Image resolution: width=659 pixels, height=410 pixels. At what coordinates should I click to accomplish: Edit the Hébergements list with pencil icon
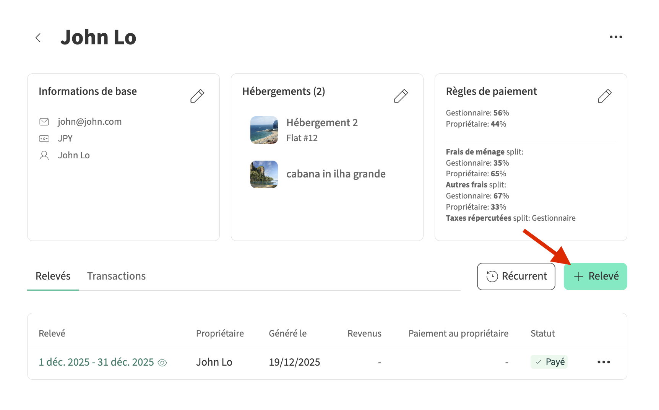pos(401,96)
